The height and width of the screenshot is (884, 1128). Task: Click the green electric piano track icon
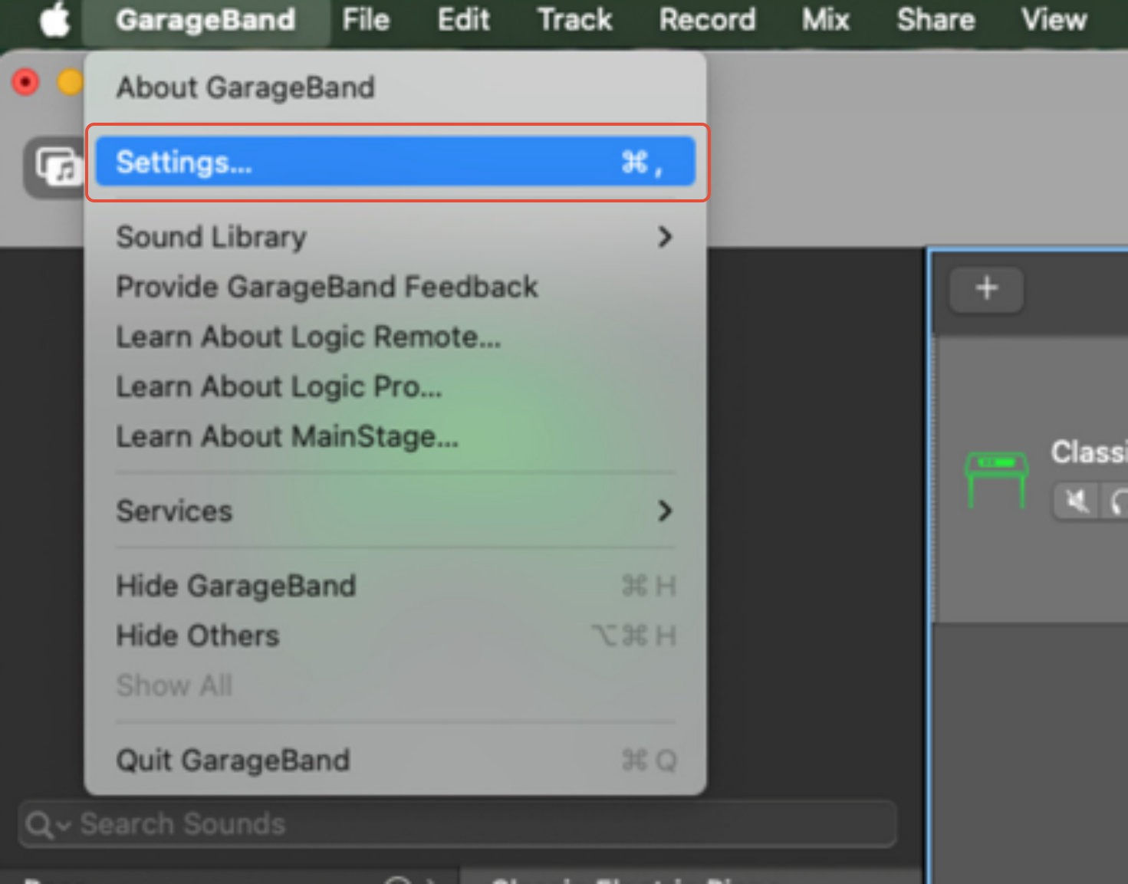996,479
